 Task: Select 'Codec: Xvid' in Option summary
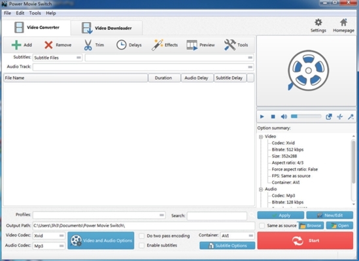283,143
